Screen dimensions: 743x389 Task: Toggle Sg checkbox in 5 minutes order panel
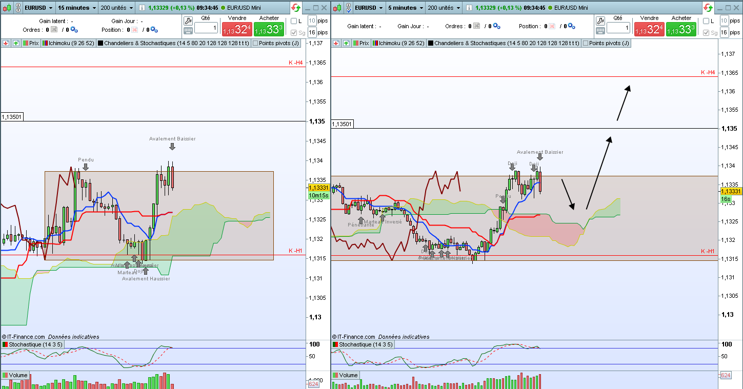pyautogui.click(x=706, y=33)
